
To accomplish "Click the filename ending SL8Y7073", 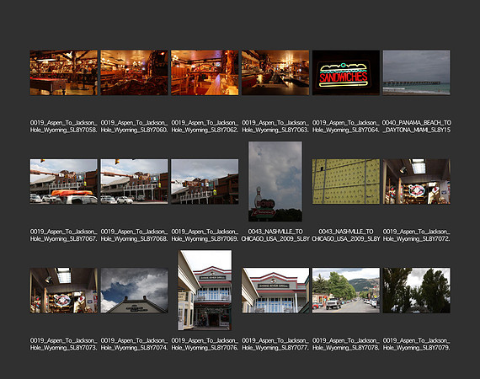I will pyautogui.click(x=64, y=344).
